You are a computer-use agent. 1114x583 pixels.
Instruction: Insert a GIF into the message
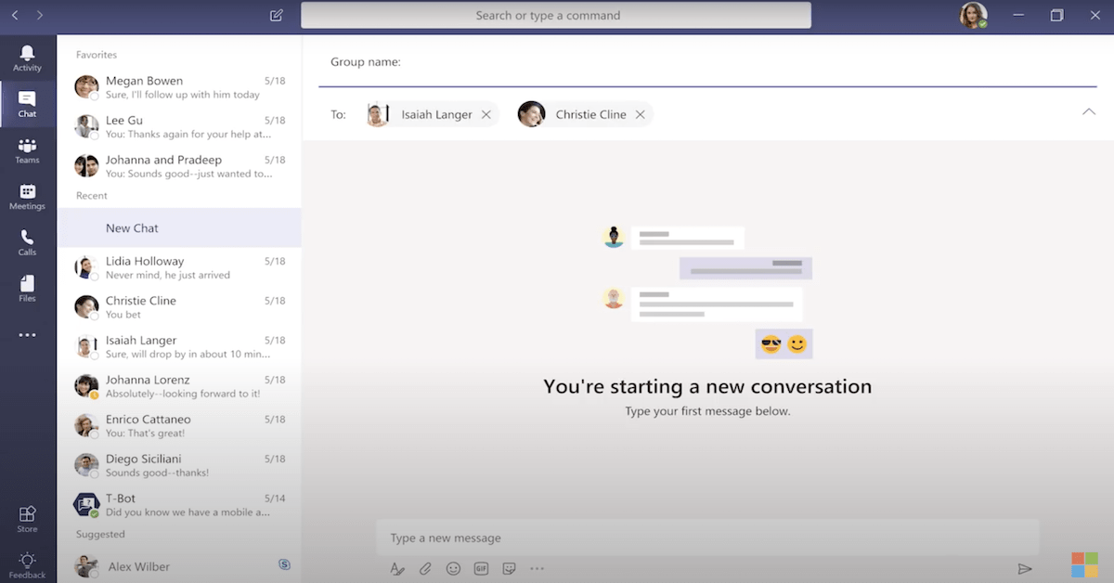click(x=481, y=568)
